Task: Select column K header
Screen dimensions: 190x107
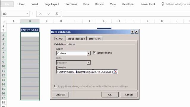Action: (x=162, y=21)
